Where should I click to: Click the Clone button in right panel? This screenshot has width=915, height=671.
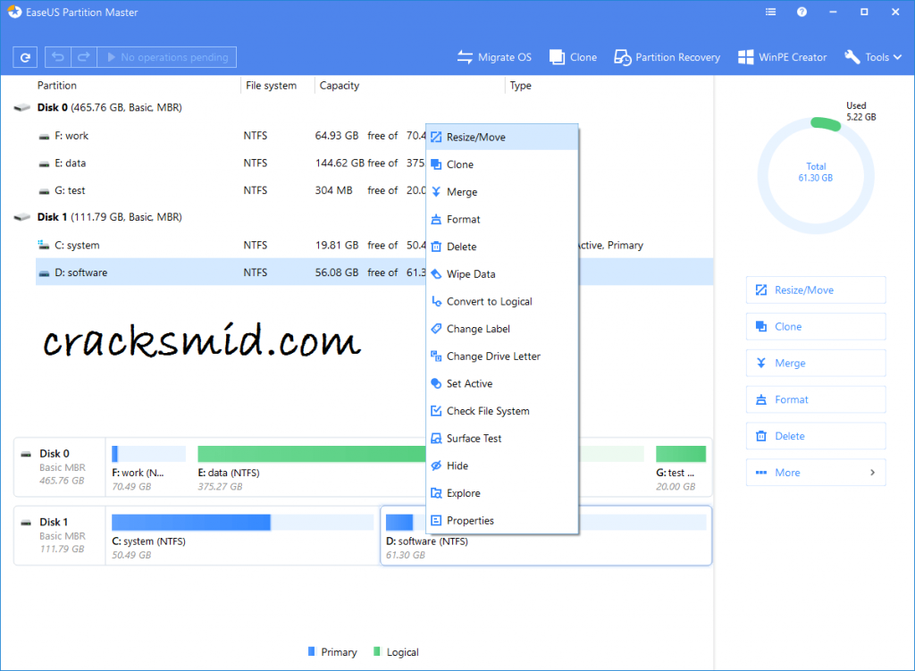click(x=816, y=327)
